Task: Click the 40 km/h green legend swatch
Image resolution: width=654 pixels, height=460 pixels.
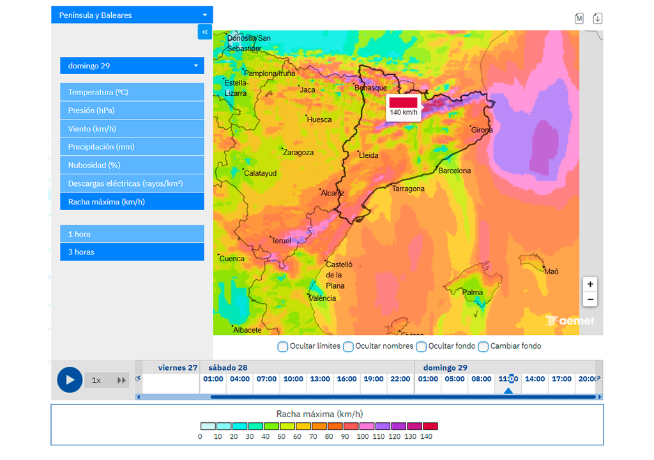Action: point(271,426)
